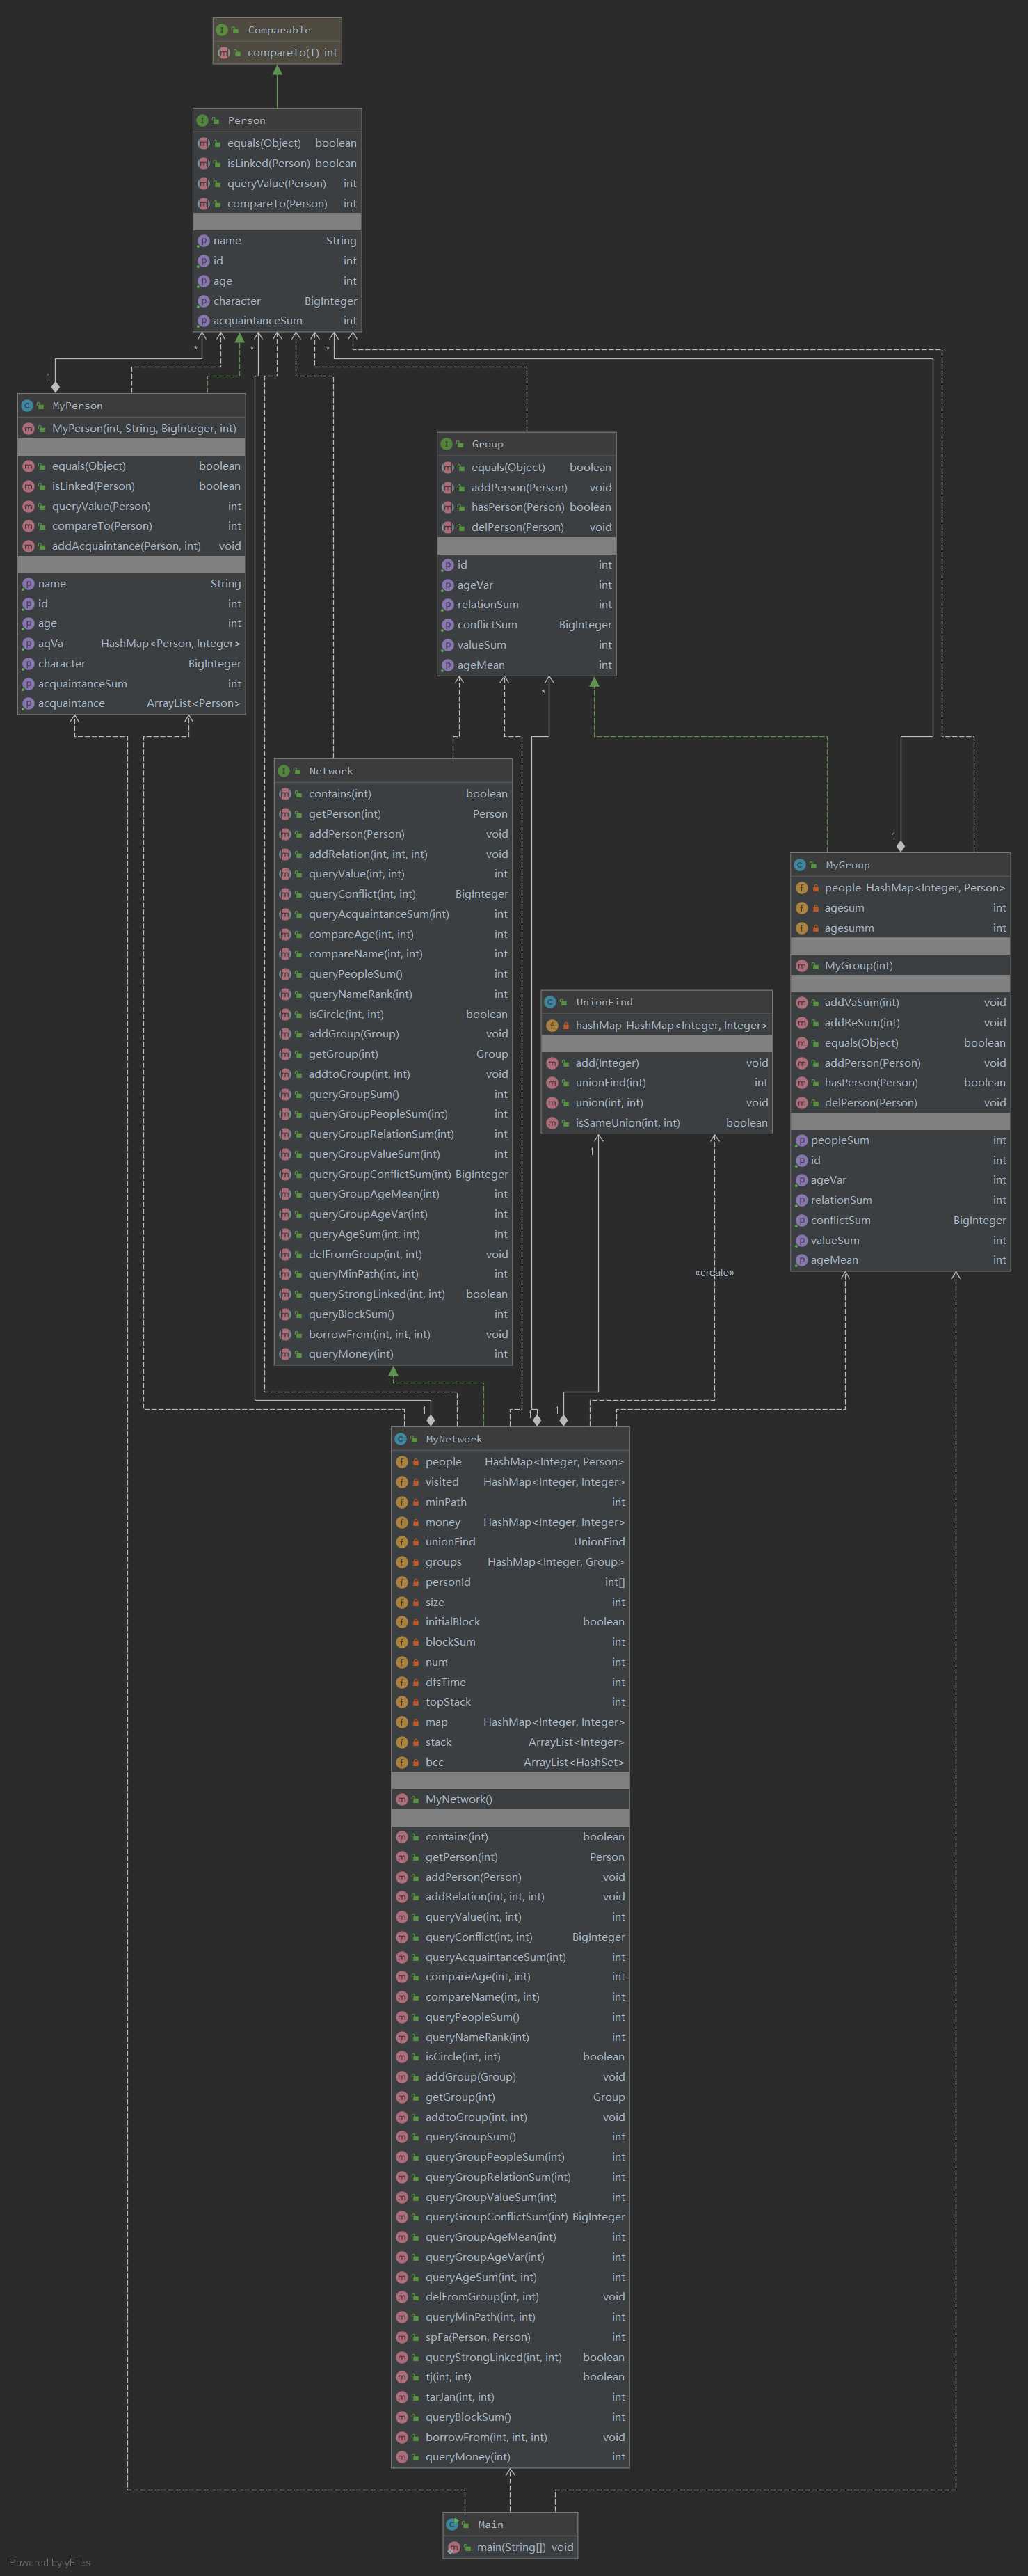
Task: Click the method icon beside Network isCircle(int, int)
Action: 285,1014
